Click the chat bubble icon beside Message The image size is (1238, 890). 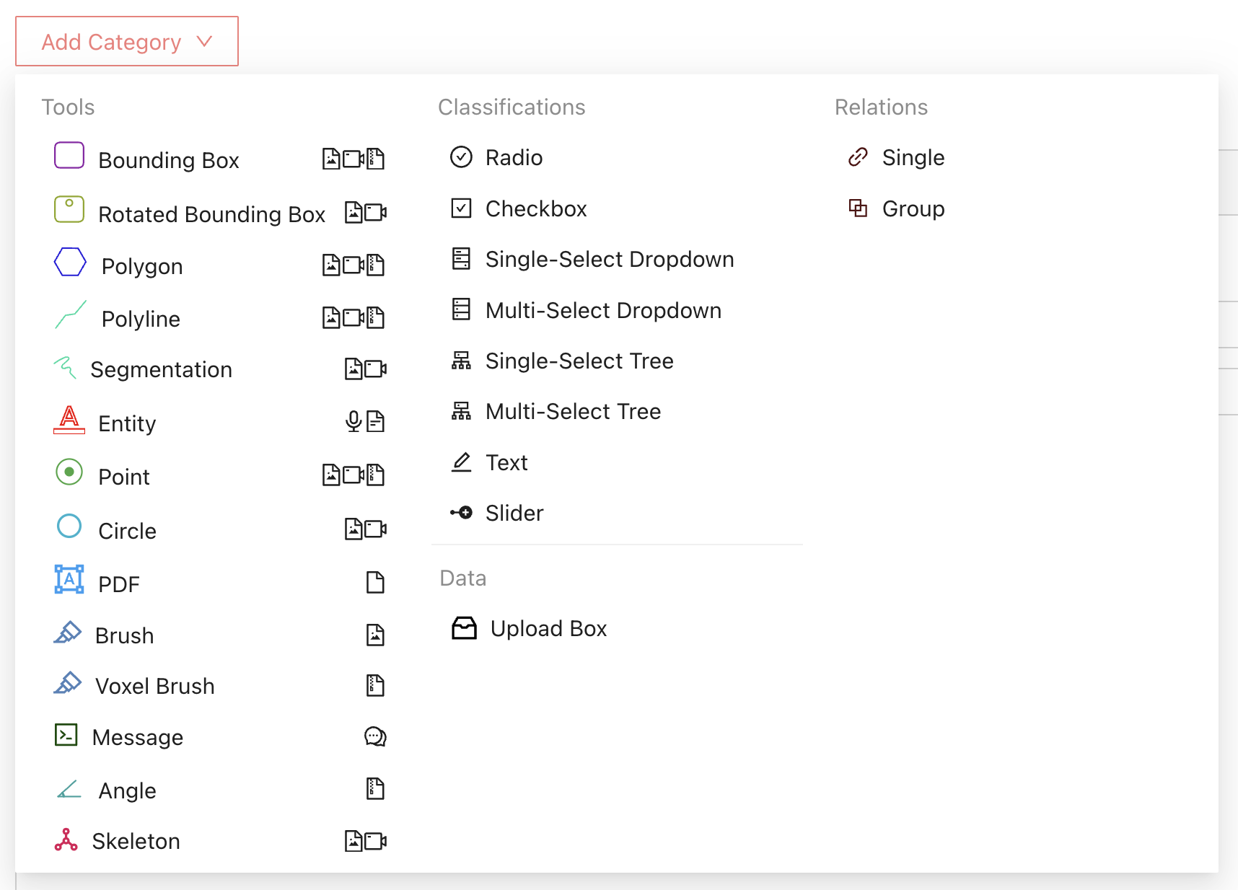[375, 736]
